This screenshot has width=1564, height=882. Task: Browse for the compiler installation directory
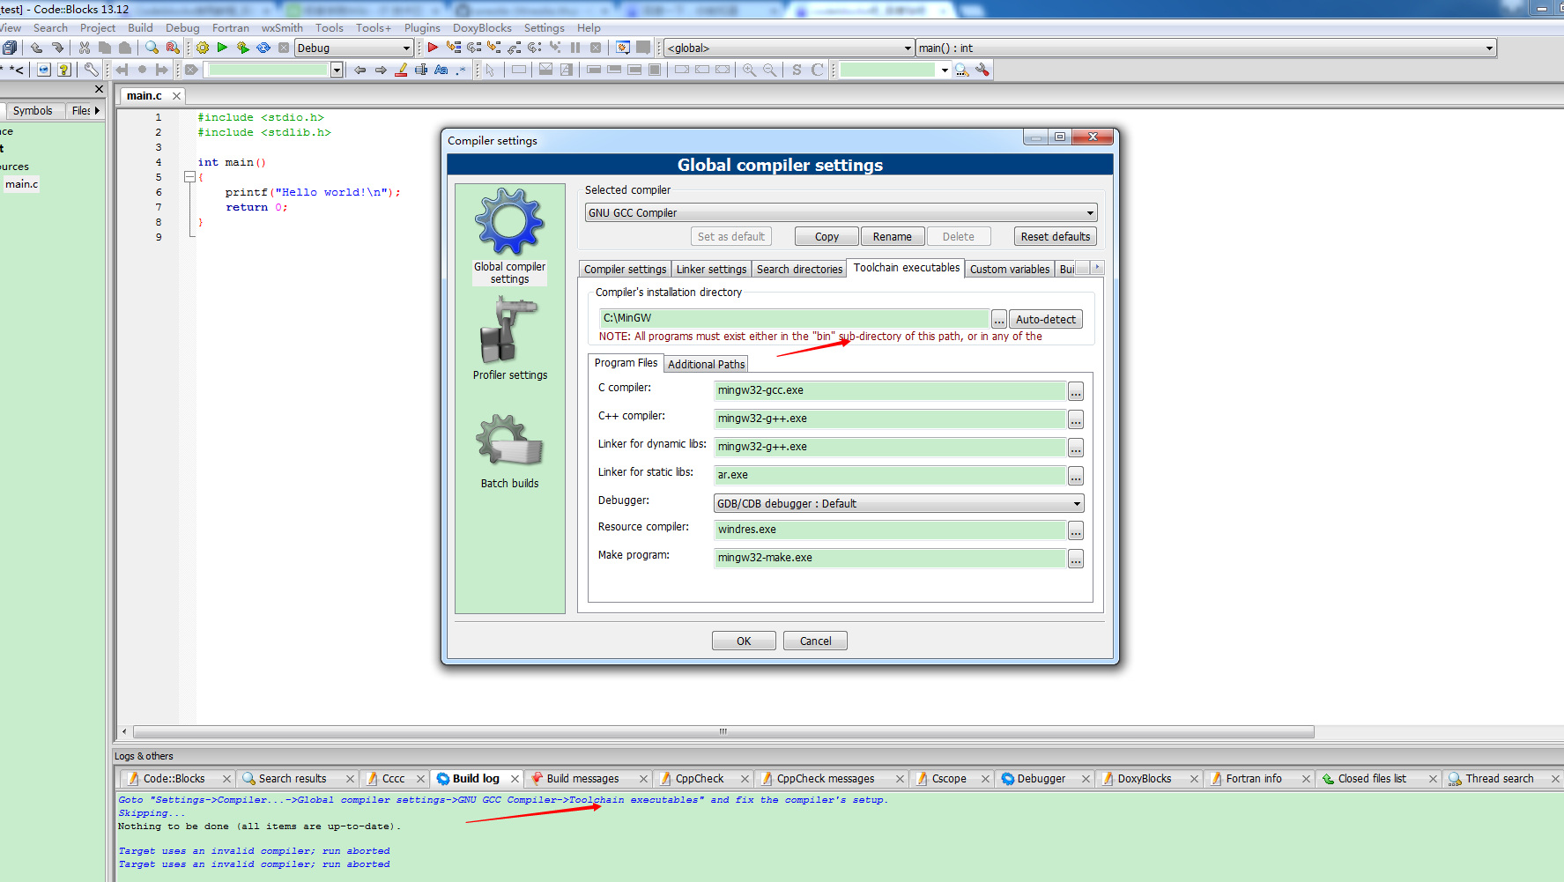(999, 319)
